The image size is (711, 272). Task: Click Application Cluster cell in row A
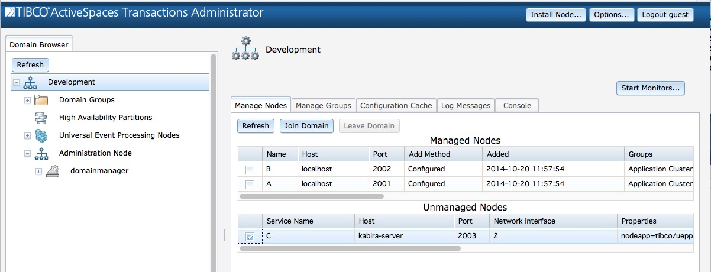pyautogui.click(x=658, y=184)
